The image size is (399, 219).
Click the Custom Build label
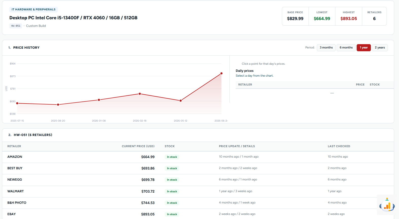pos(36,26)
